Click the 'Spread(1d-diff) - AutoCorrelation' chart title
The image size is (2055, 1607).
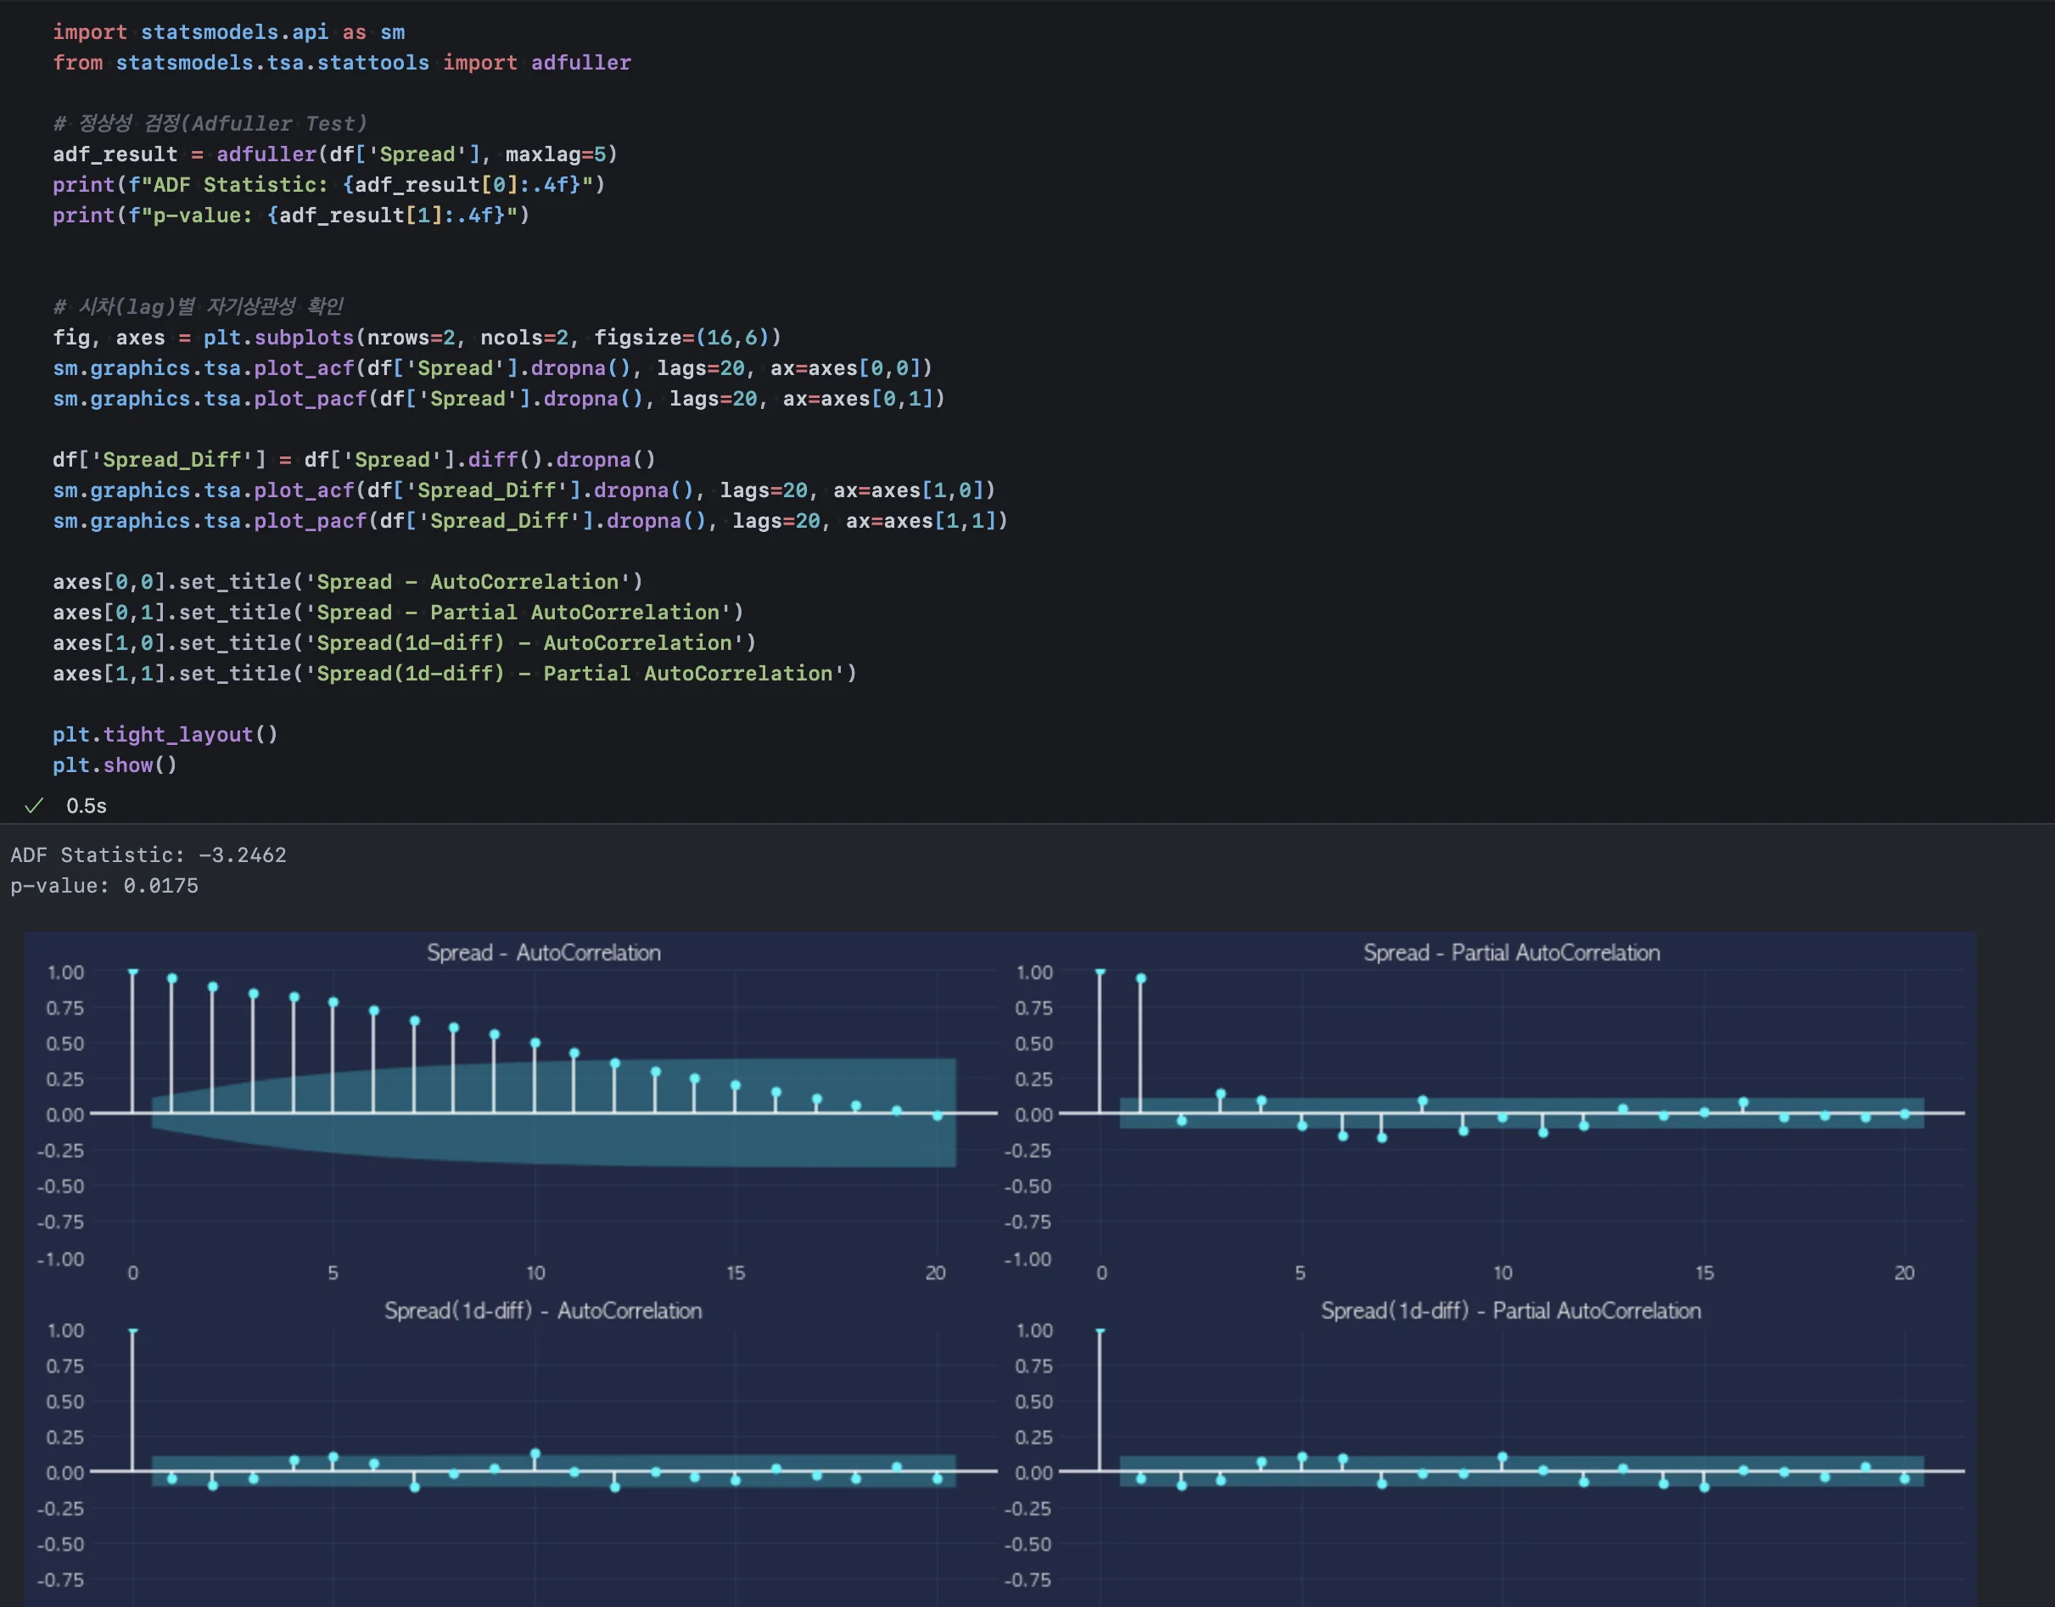coord(543,1310)
